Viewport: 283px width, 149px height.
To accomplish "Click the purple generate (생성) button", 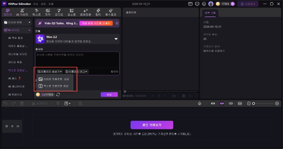I will click(109, 94).
